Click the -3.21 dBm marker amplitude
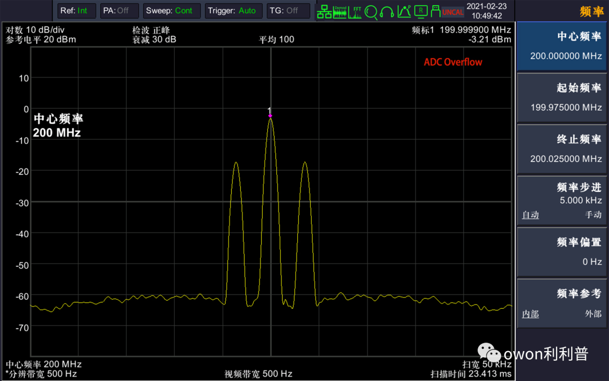The width and height of the screenshot is (609, 381). point(489,40)
